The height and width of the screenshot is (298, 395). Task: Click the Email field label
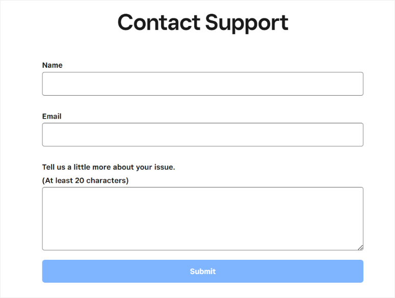(x=51, y=116)
